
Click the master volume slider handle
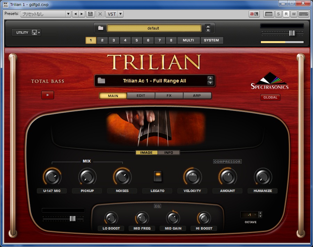[x=292, y=33]
